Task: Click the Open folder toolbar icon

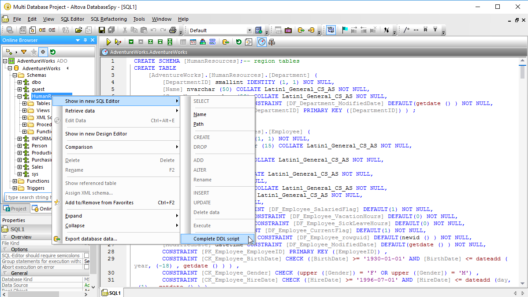Action: click(78, 30)
